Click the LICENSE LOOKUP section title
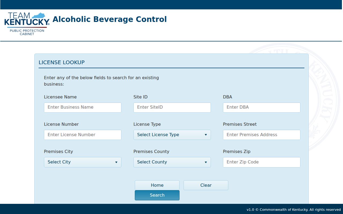 pyautogui.click(x=62, y=62)
